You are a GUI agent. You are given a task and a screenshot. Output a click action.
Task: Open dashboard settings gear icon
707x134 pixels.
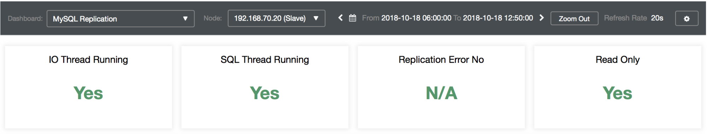(x=686, y=19)
